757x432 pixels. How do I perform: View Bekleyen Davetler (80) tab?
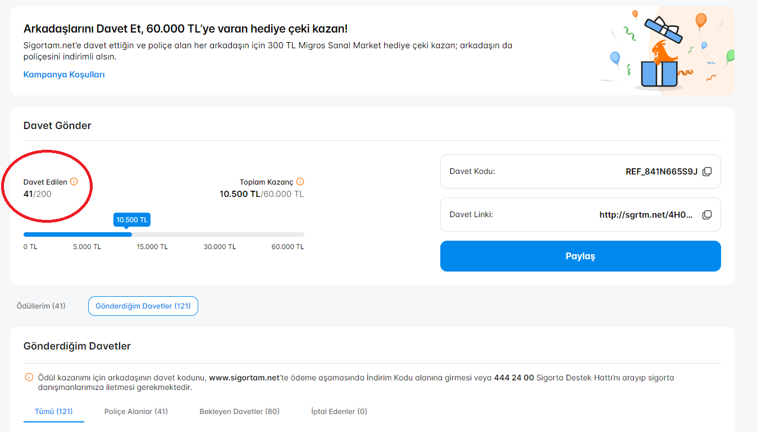tap(239, 411)
